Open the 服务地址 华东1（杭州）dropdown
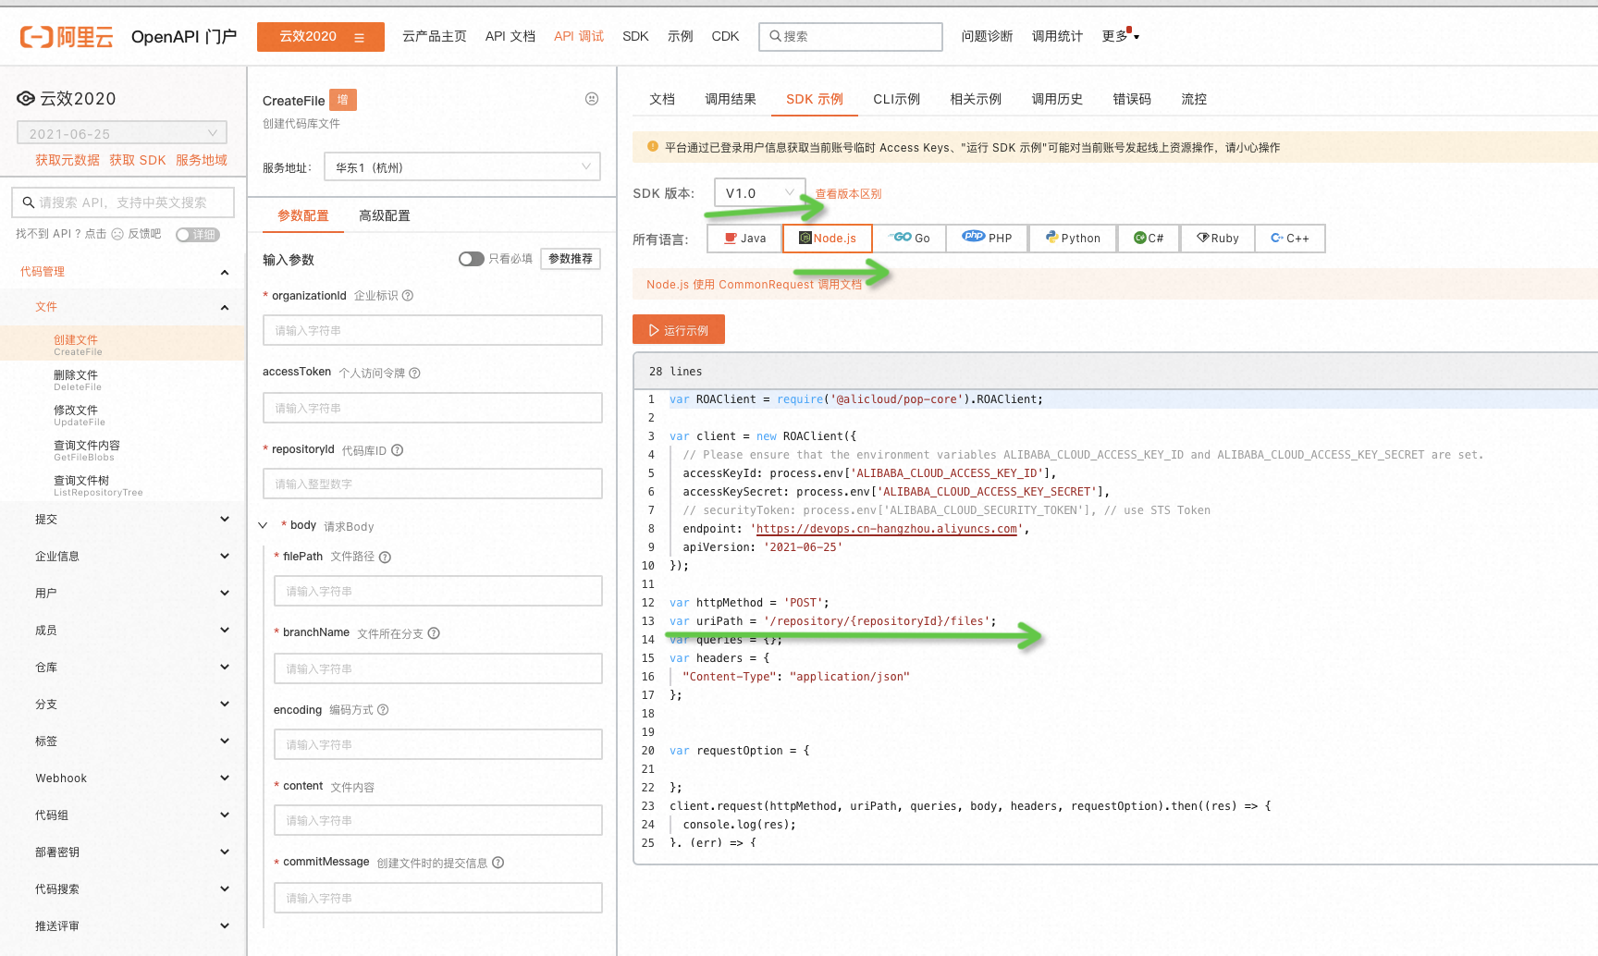The image size is (1598, 956). point(462,167)
